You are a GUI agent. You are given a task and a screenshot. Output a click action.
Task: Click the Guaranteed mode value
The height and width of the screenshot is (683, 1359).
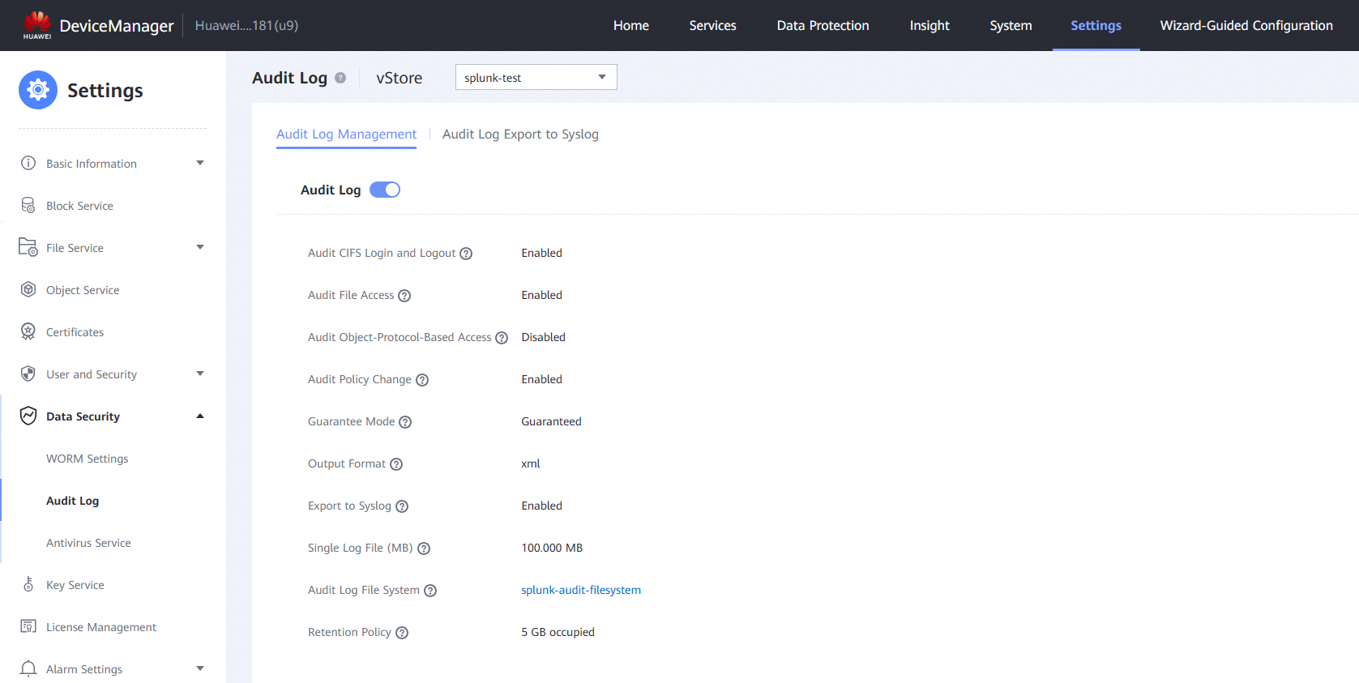pyautogui.click(x=551, y=421)
